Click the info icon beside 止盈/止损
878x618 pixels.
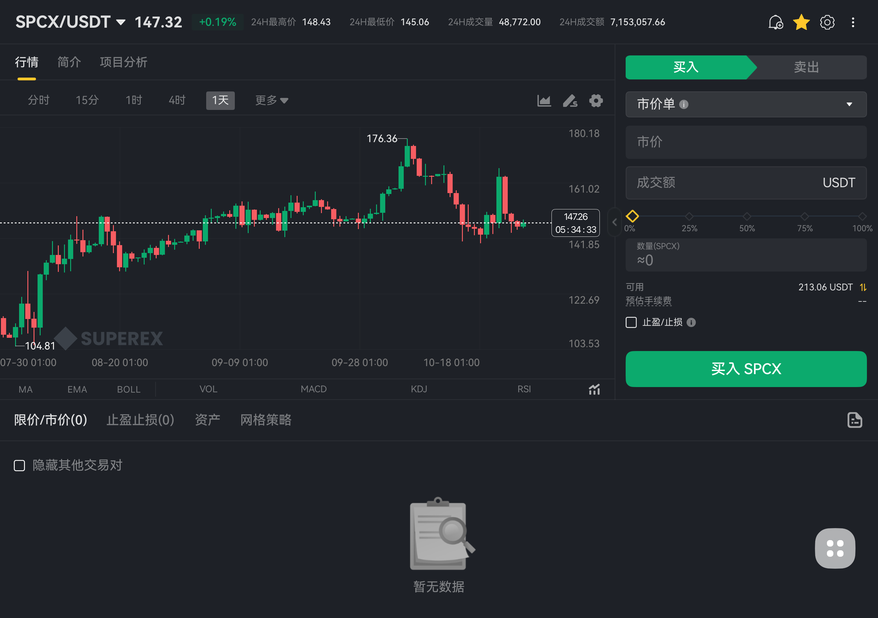(x=691, y=322)
